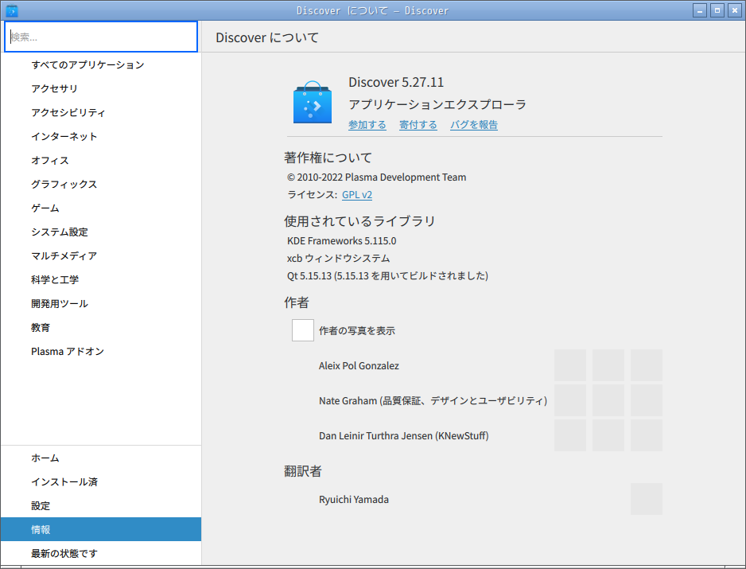Minimize the Discover window
This screenshot has width=746, height=569.
point(699,10)
